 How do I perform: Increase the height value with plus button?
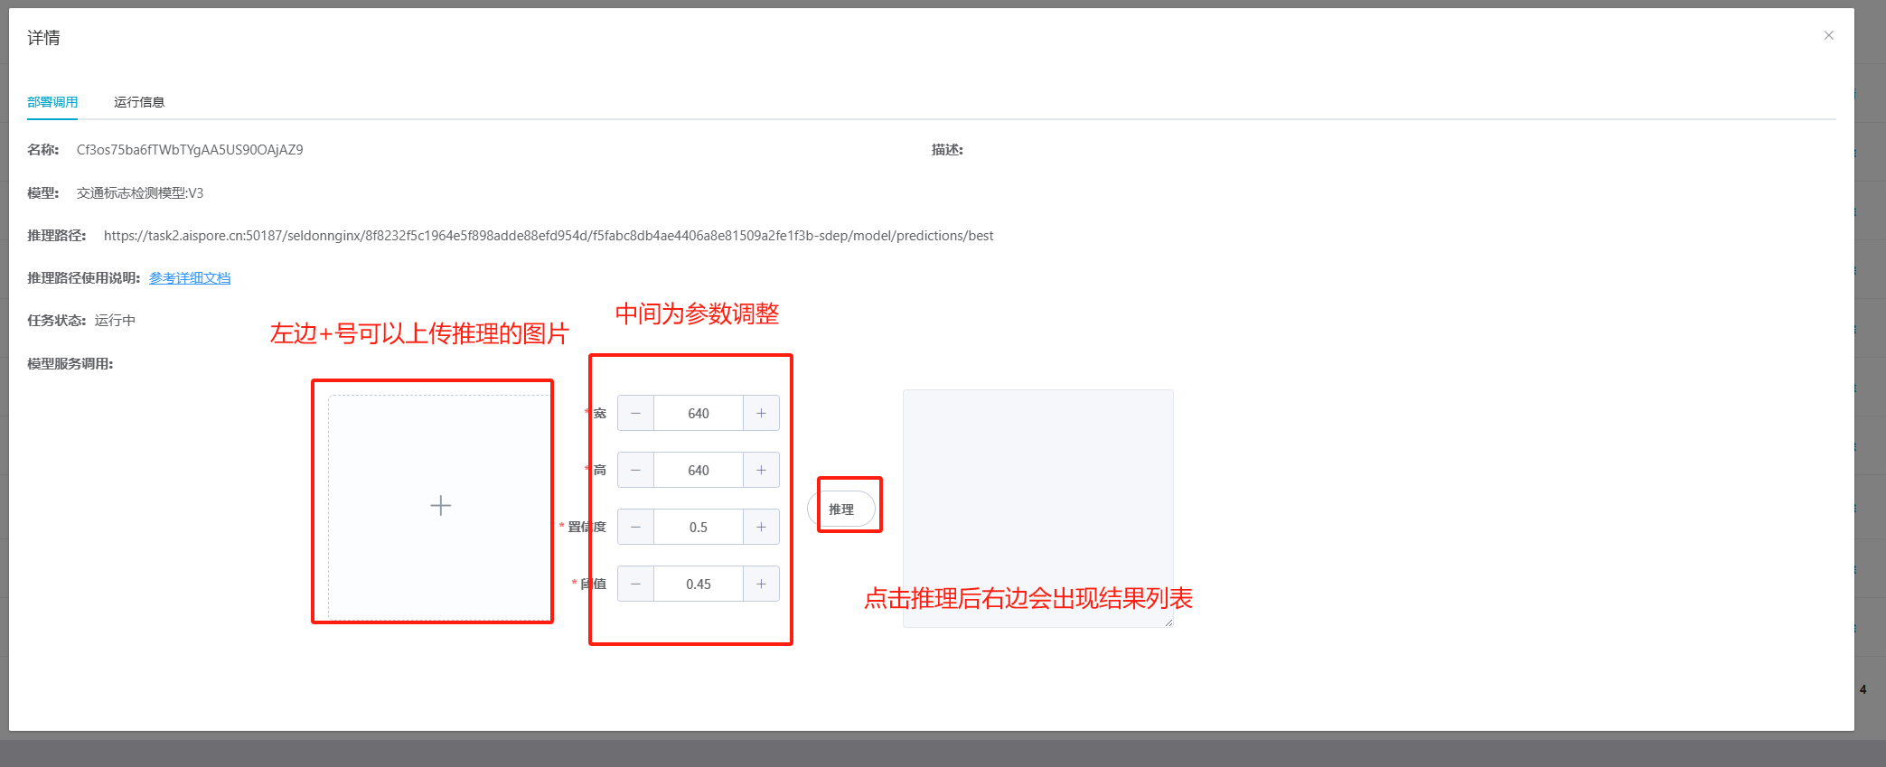[761, 471]
